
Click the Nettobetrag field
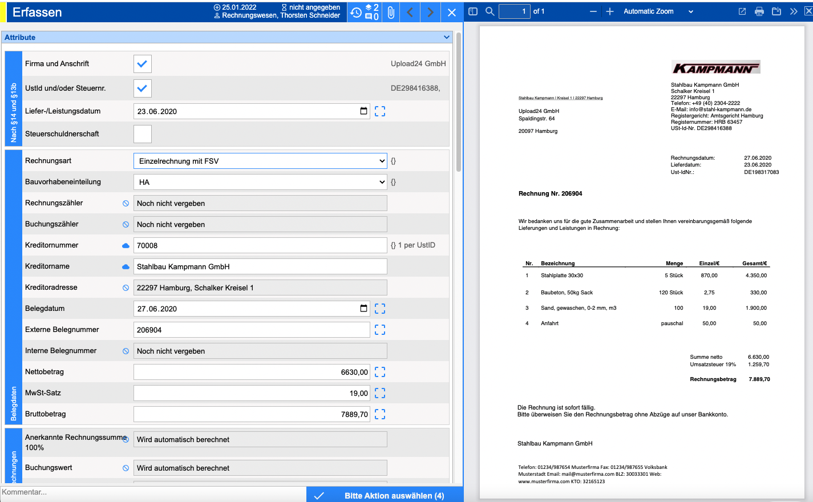point(252,372)
